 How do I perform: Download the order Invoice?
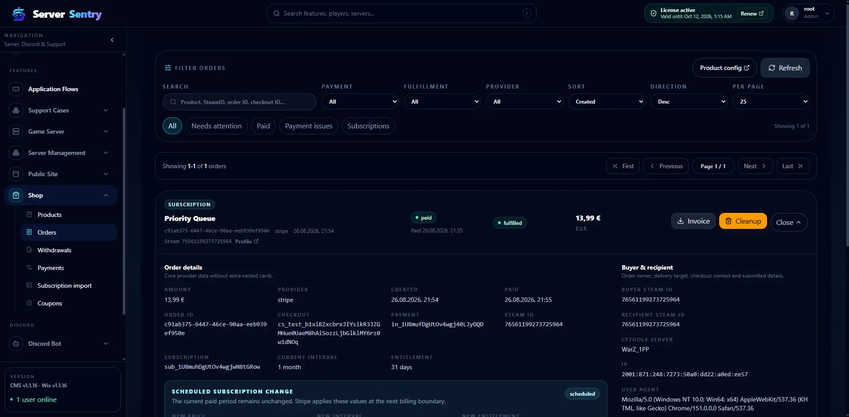click(x=693, y=221)
